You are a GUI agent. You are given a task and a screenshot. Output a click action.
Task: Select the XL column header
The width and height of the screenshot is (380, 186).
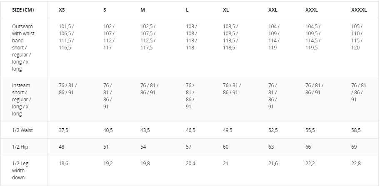[226, 10]
